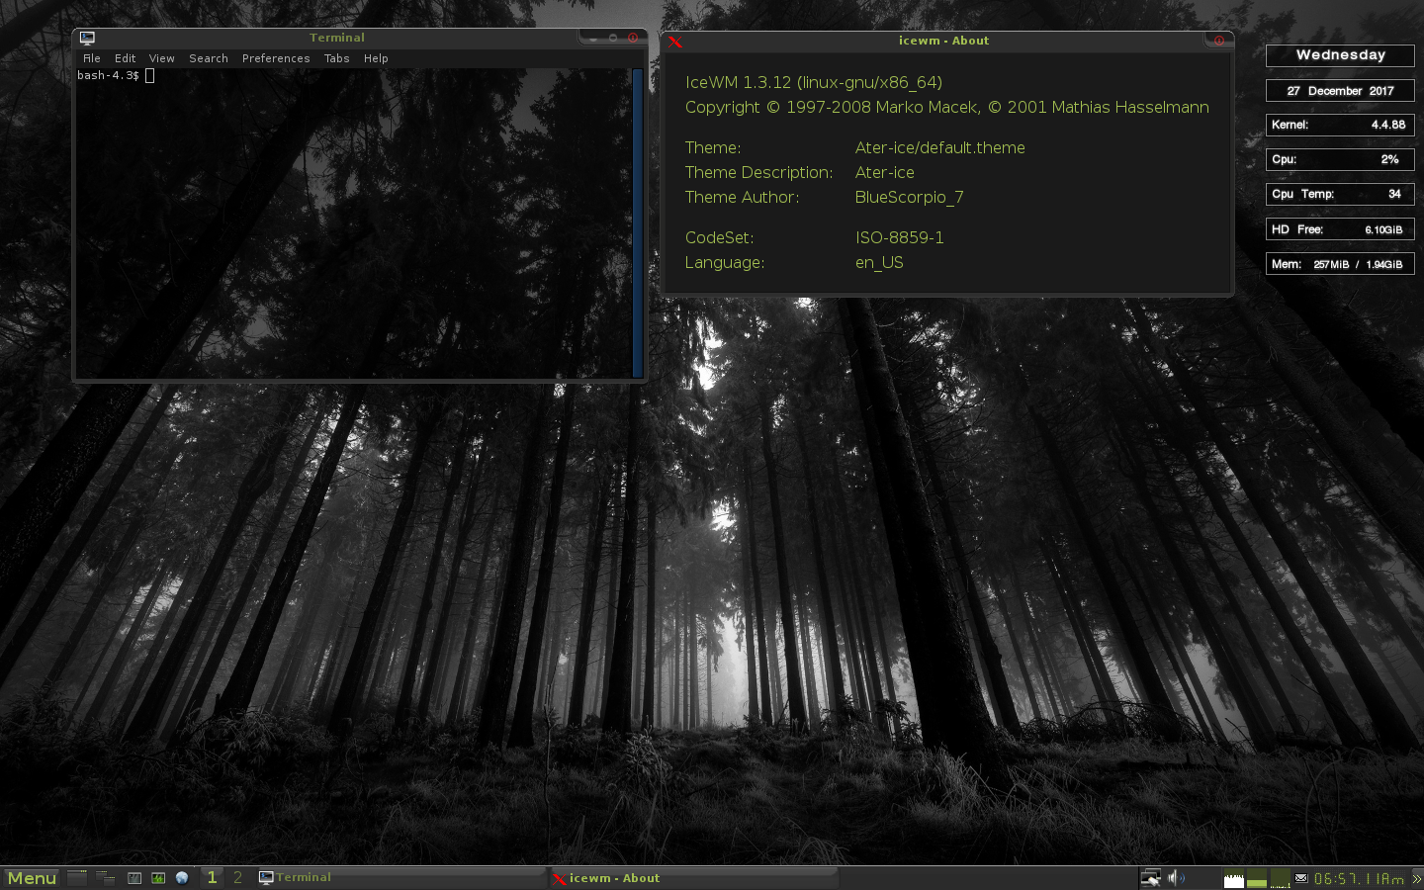Select the icewm - About taskbar button
Screen dimensions: 1424x890
[x=694, y=878]
